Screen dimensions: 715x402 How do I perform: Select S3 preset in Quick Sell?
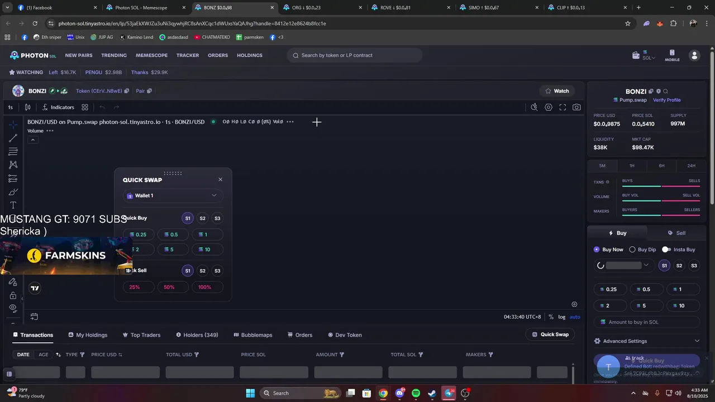[x=217, y=271]
